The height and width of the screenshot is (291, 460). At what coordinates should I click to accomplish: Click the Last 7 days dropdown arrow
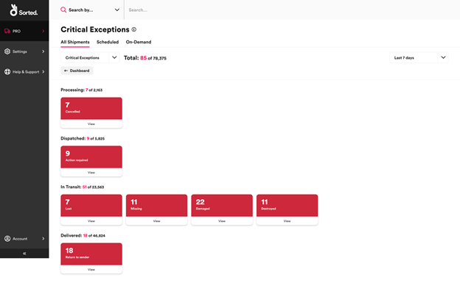click(443, 57)
